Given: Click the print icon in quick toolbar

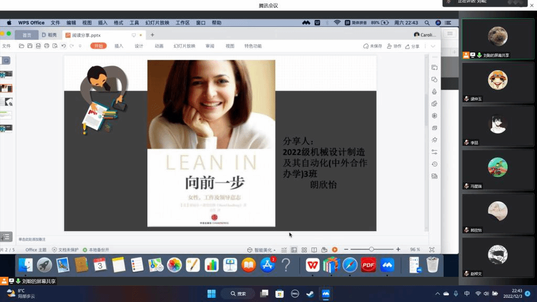Looking at the screenshot, I should [47, 46].
